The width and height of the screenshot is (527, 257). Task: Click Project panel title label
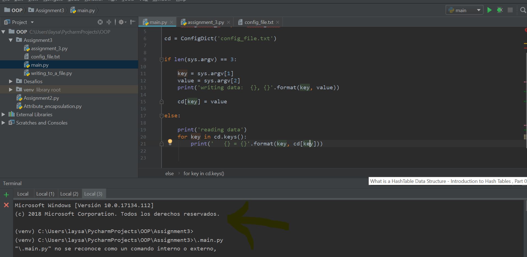tap(20, 22)
